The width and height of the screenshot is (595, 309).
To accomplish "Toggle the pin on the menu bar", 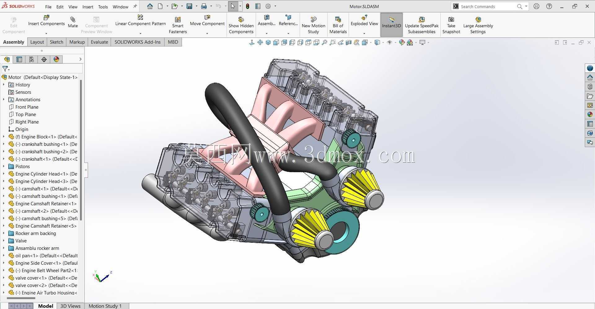I will (x=135, y=7).
